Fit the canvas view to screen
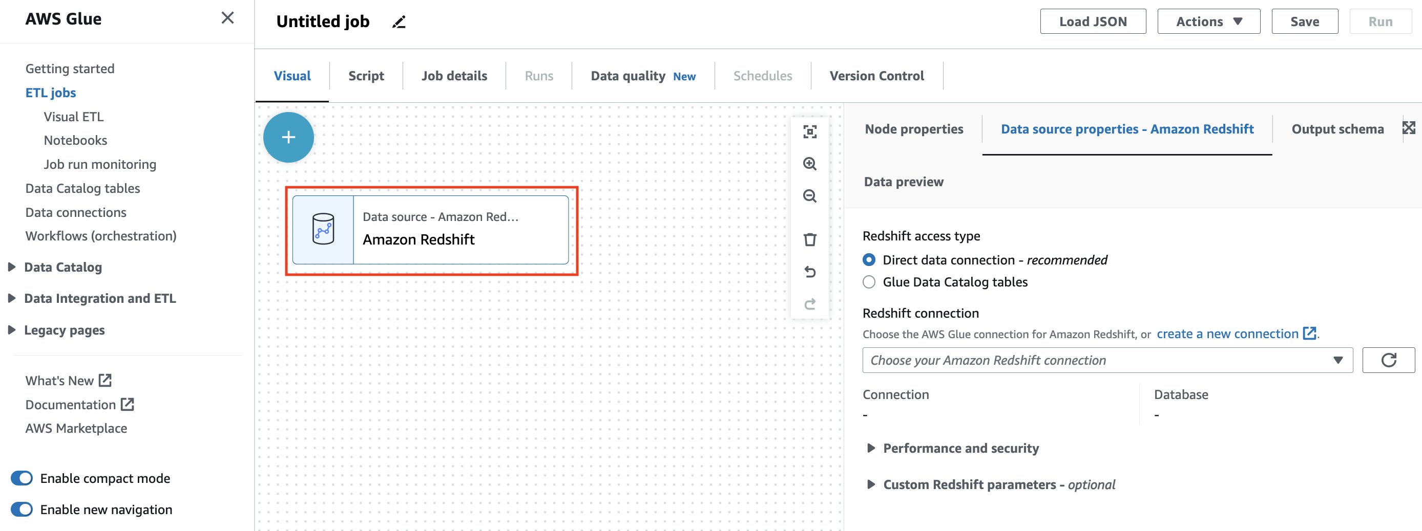The width and height of the screenshot is (1422, 531). 810,132
